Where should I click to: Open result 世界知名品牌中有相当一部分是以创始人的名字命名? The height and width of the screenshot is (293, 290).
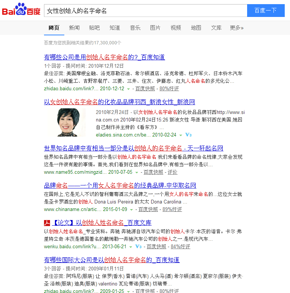134,148
